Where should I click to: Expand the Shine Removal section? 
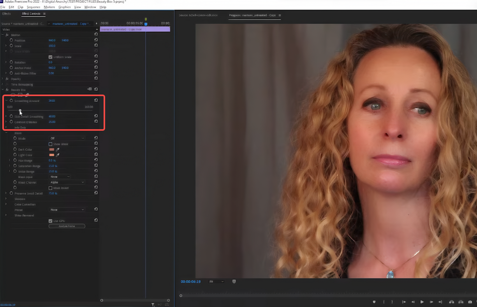tap(6, 215)
